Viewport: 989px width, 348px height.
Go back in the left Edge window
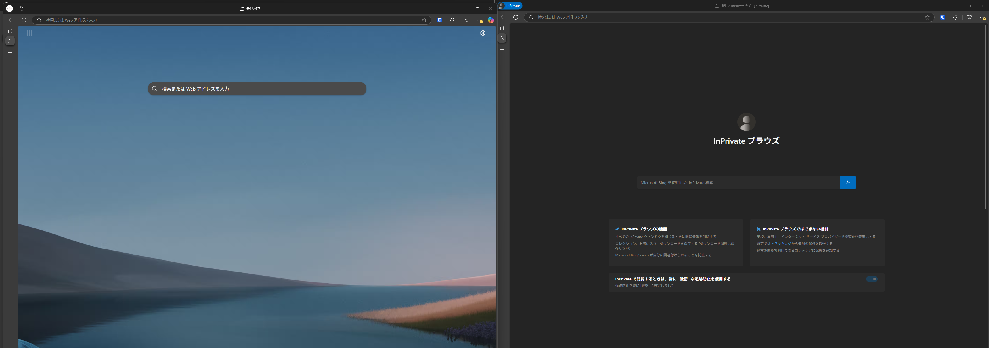click(x=11, y=20)
